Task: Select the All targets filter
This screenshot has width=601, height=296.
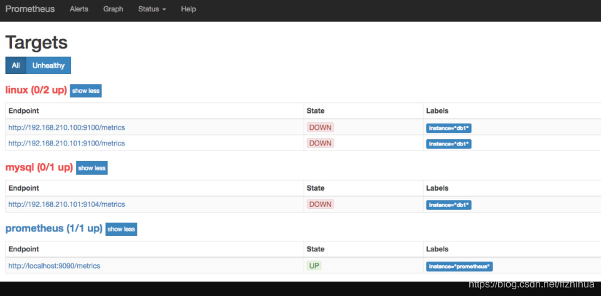Action: 16,65
